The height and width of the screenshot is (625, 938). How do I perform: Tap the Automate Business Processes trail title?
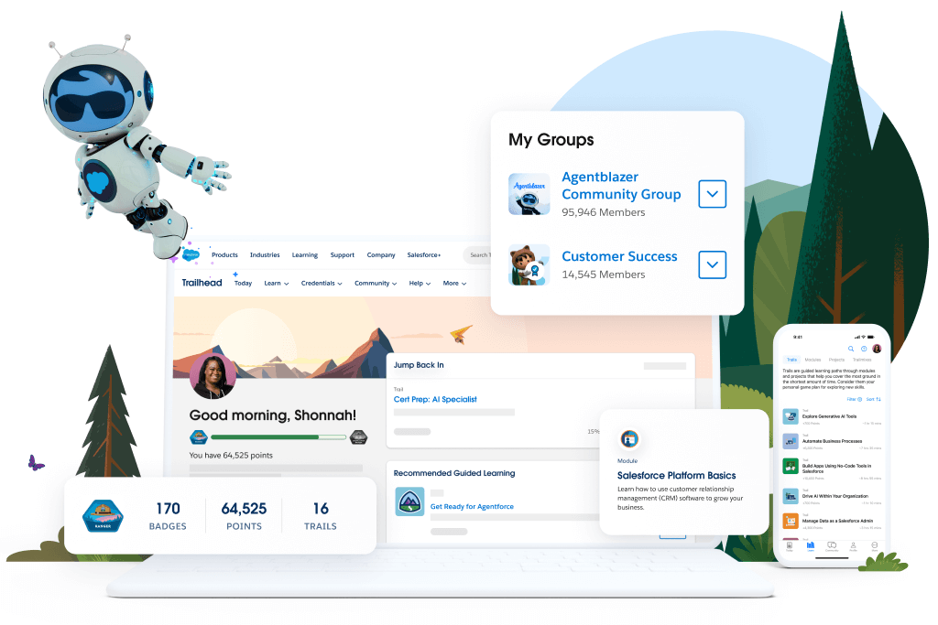tap(832, 441)
